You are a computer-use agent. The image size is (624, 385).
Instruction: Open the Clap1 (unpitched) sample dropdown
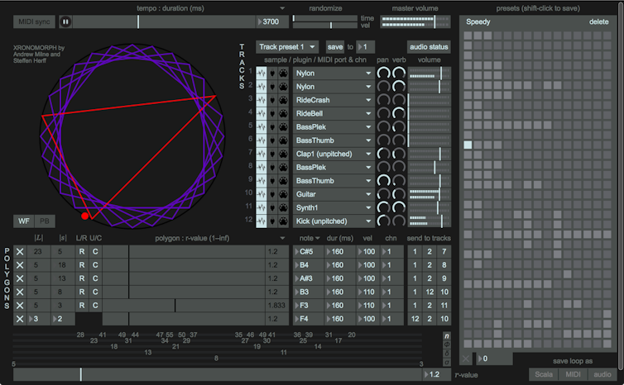click(x=334, y=154)
